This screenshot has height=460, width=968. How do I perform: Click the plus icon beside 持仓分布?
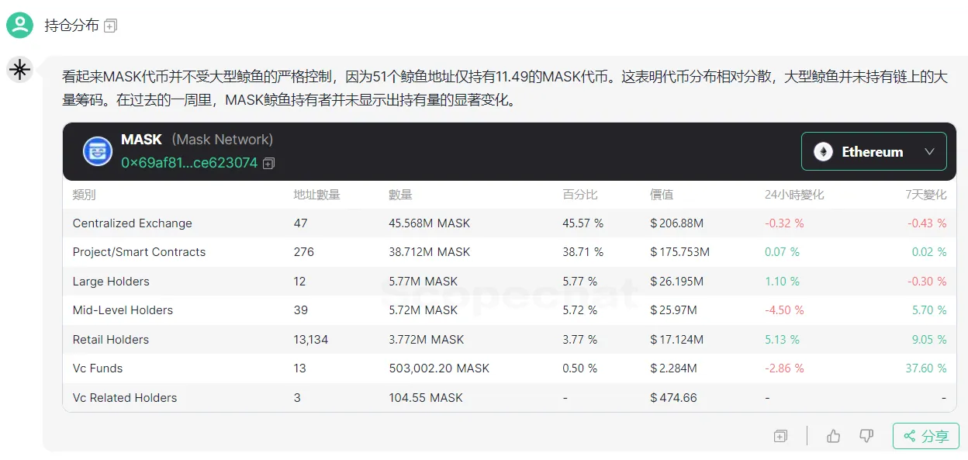(x=110, y=26)
